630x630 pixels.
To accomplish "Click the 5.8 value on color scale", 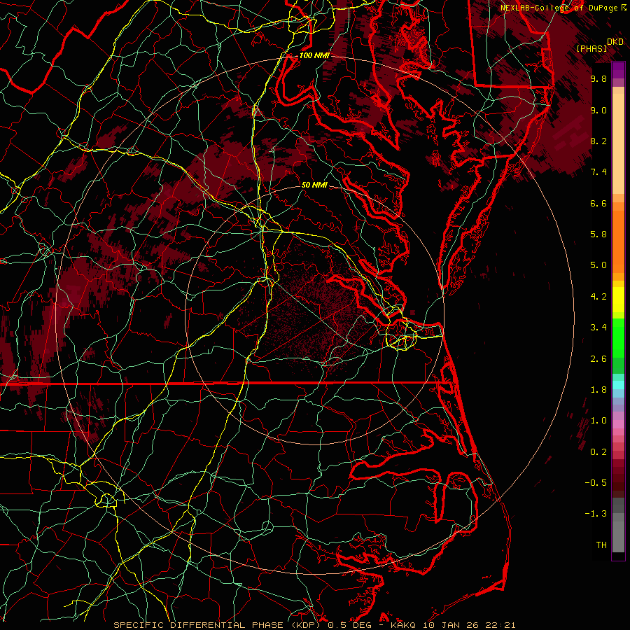I will [598, 234].
